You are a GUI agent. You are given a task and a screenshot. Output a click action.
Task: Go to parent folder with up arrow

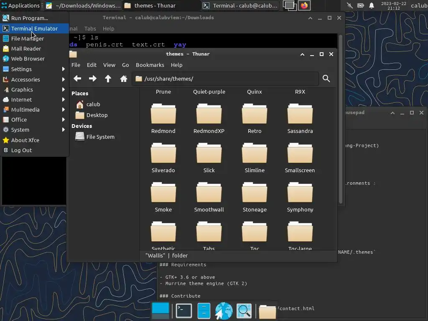click(108, 79)
